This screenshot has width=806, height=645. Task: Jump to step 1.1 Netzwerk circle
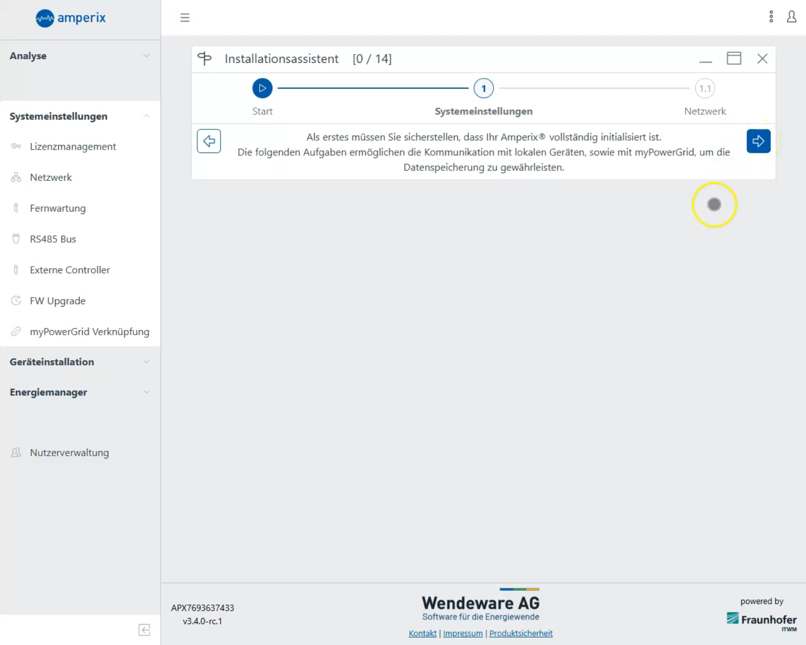click(x=705, y=88)
